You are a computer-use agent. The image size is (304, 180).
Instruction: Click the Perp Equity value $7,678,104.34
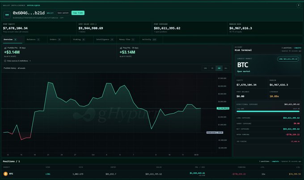tap(15, 28)
